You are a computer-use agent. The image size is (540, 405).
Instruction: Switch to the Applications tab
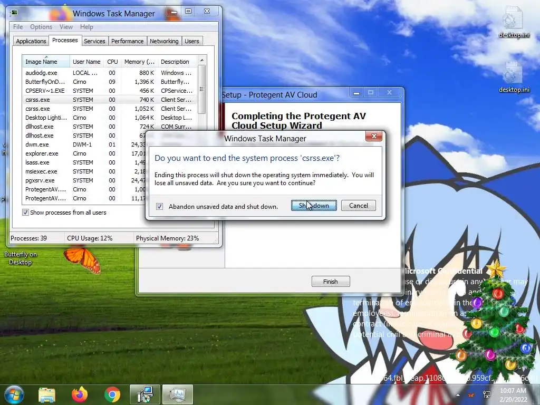pyautogui.click(x=31, y=41)
